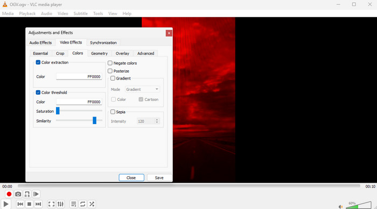The image size is (377, 209).
Task: Click the elapsed time 00:00 label
Action: point(7,186)
